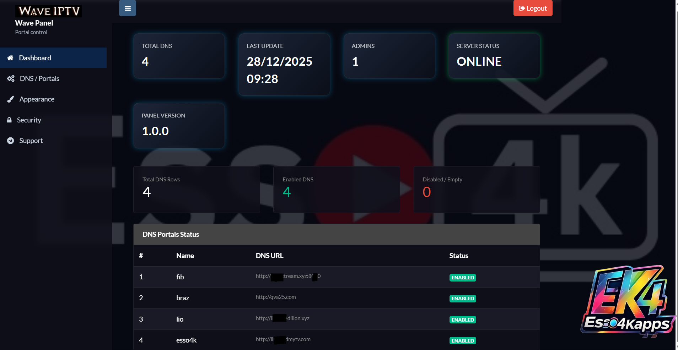Log out using the red Logout button

(533, 8)
